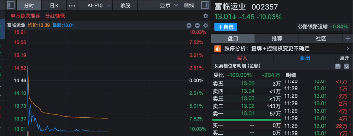Toggle the 5-level order depth button
Viewport: 353px width, 136px height.
tap(346, 66)
